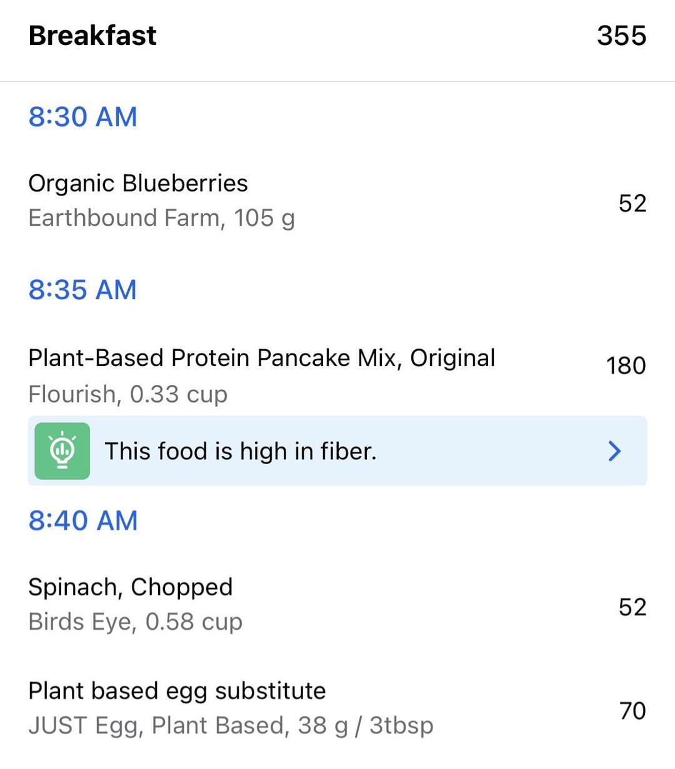Select the Flourish, 0.33 cup serving text

[128, 394]
